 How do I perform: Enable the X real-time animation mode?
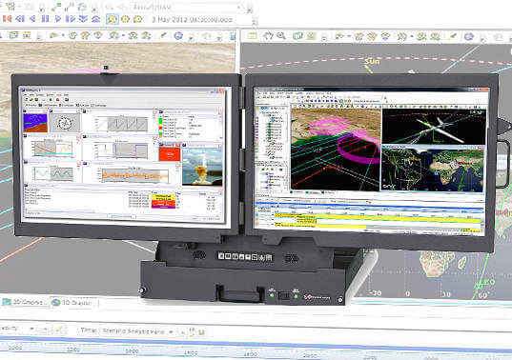tap(138, 19)
